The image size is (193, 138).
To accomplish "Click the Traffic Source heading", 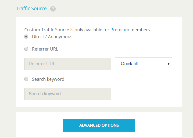I will click(x=31, y=9).
